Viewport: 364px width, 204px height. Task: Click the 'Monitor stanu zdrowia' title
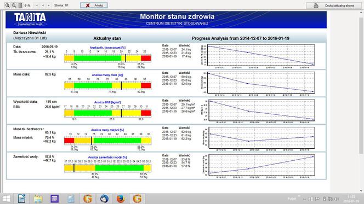click(x=177, y=16)
